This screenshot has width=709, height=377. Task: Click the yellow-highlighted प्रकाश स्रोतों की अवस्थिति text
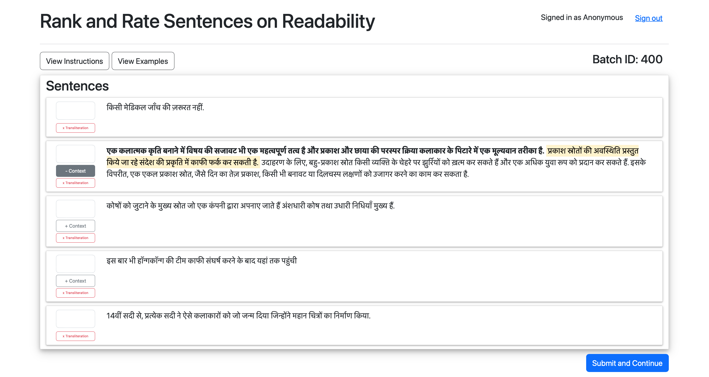(592, 151)
